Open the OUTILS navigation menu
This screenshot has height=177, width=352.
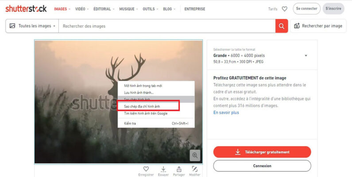tap(150, 9)
